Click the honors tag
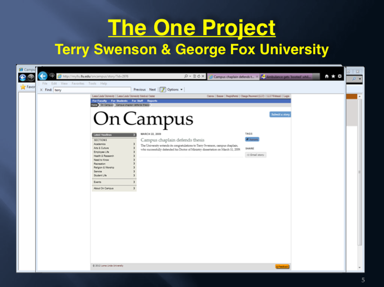384x287 pixels. (252, 139)
